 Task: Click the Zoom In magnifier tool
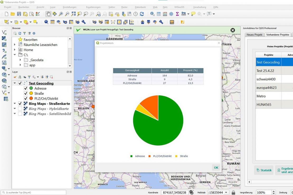coord(61,14)
